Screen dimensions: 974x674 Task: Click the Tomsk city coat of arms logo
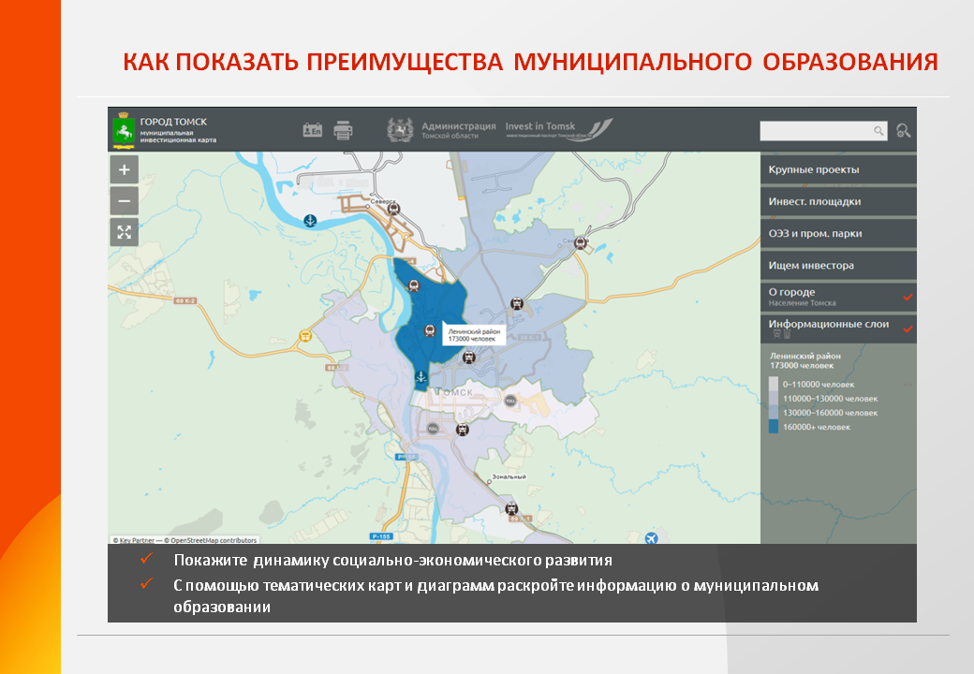(124, 130)
